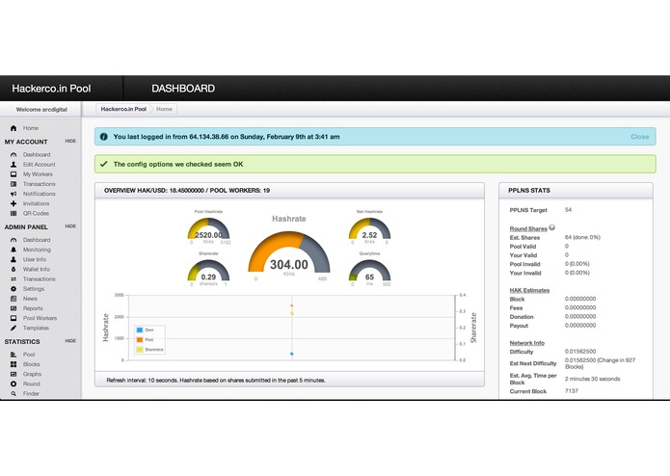The image size is (670, 476).
Task: Click the Blocks grid icon
Action: click(13, 364)
